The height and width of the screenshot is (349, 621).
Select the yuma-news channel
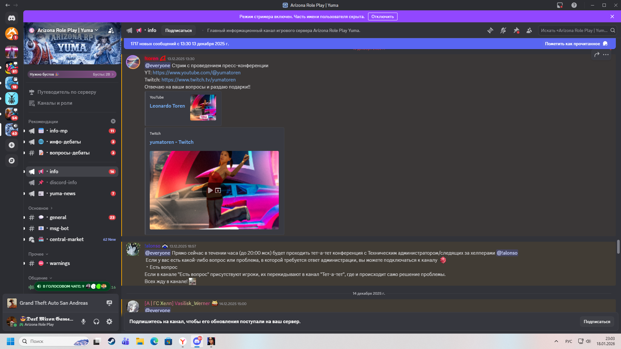pos(62,194)
